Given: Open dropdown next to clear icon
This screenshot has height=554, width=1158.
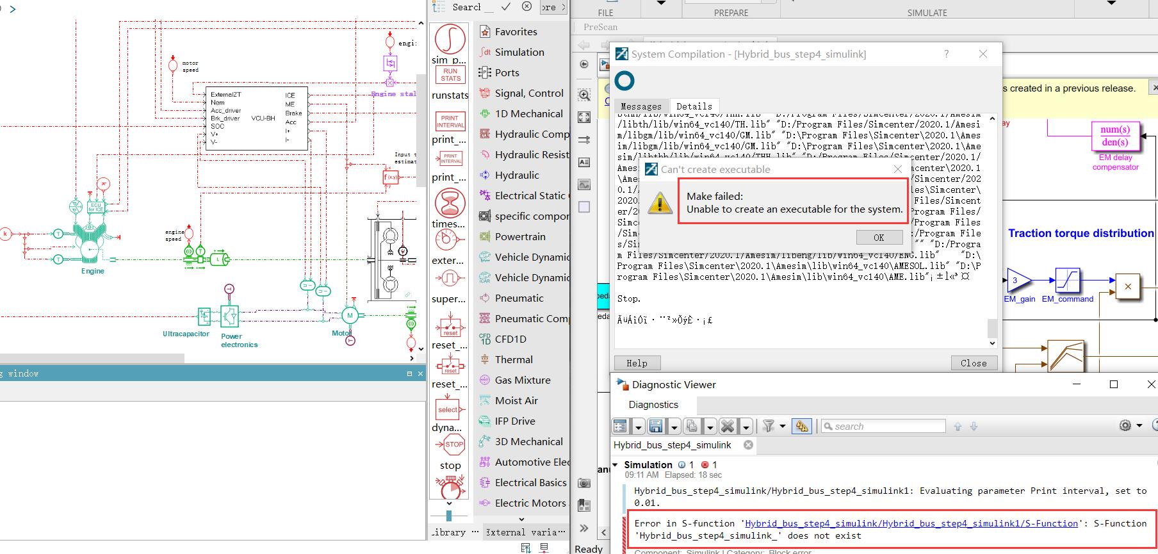Looking at the screenshot, I should 746,427.
